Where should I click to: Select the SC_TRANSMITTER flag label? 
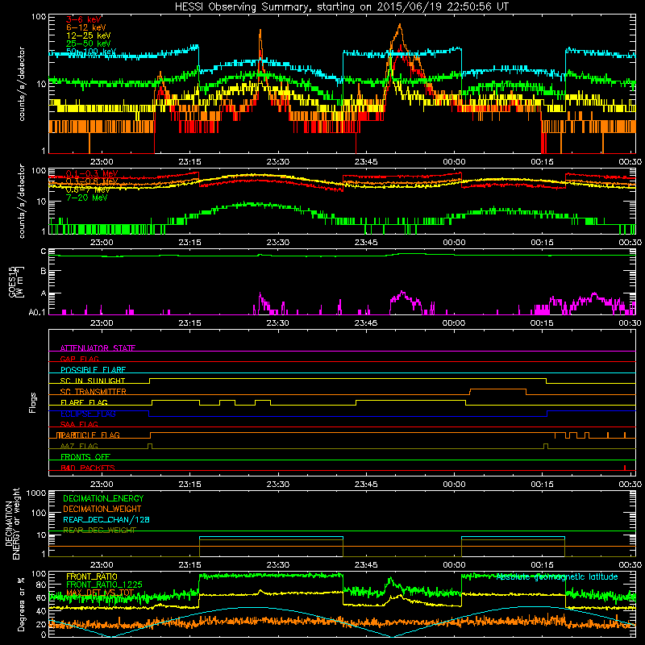click(94, 392)
